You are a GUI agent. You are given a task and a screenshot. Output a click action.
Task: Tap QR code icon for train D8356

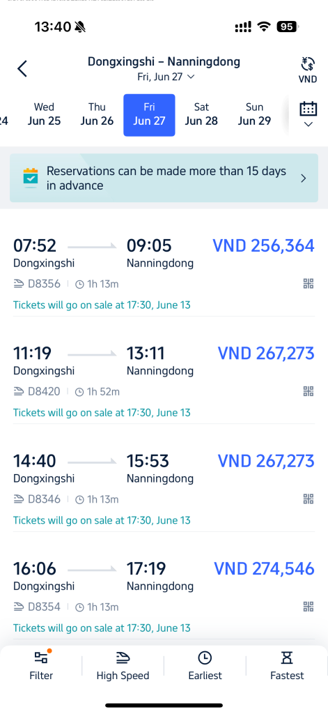(x=309, y=284)
